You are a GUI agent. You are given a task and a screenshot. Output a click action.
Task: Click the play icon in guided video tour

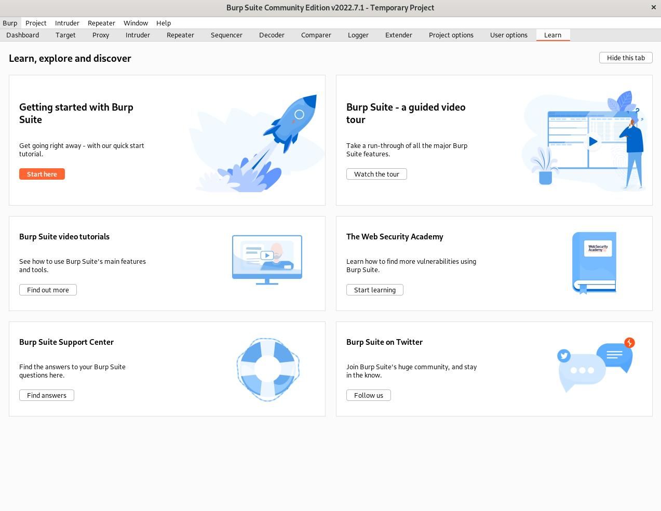(x=592, y=141)
